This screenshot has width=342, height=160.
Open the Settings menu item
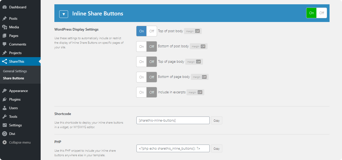click(20, 125)
